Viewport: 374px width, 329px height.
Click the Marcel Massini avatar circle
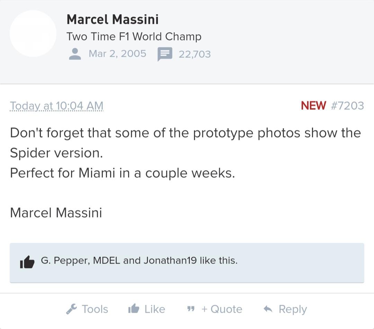(33, 33)
